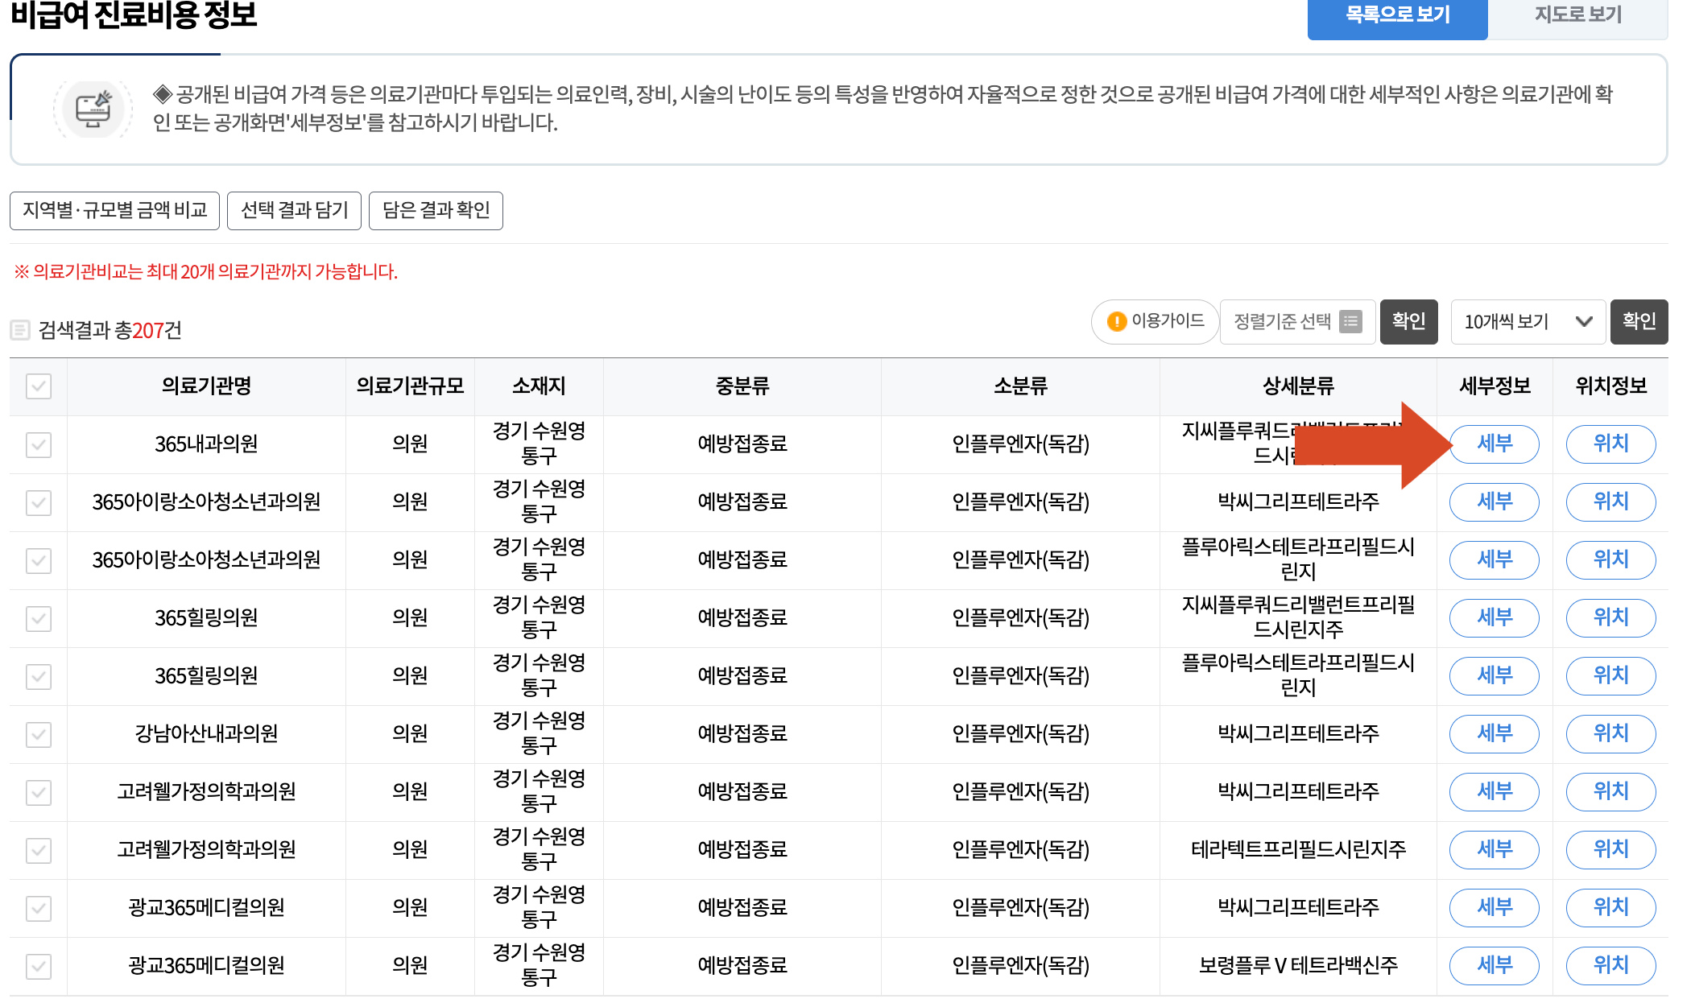Image resolution: width=1691 pixels, height=1003 pixels.
Task: Open 세부 for 보령플루 V 테트라백신주 row
Action: pyautogui.click(x=1495, y=966)
